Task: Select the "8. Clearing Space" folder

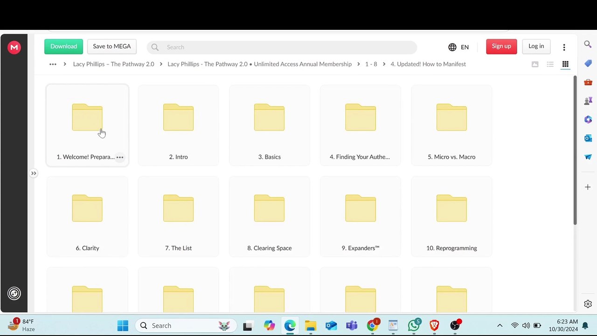Action: pos(270,217)
